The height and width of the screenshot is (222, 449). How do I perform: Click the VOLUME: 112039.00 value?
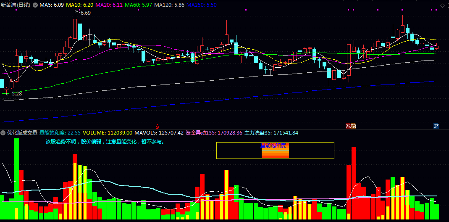tap(108, 133)
